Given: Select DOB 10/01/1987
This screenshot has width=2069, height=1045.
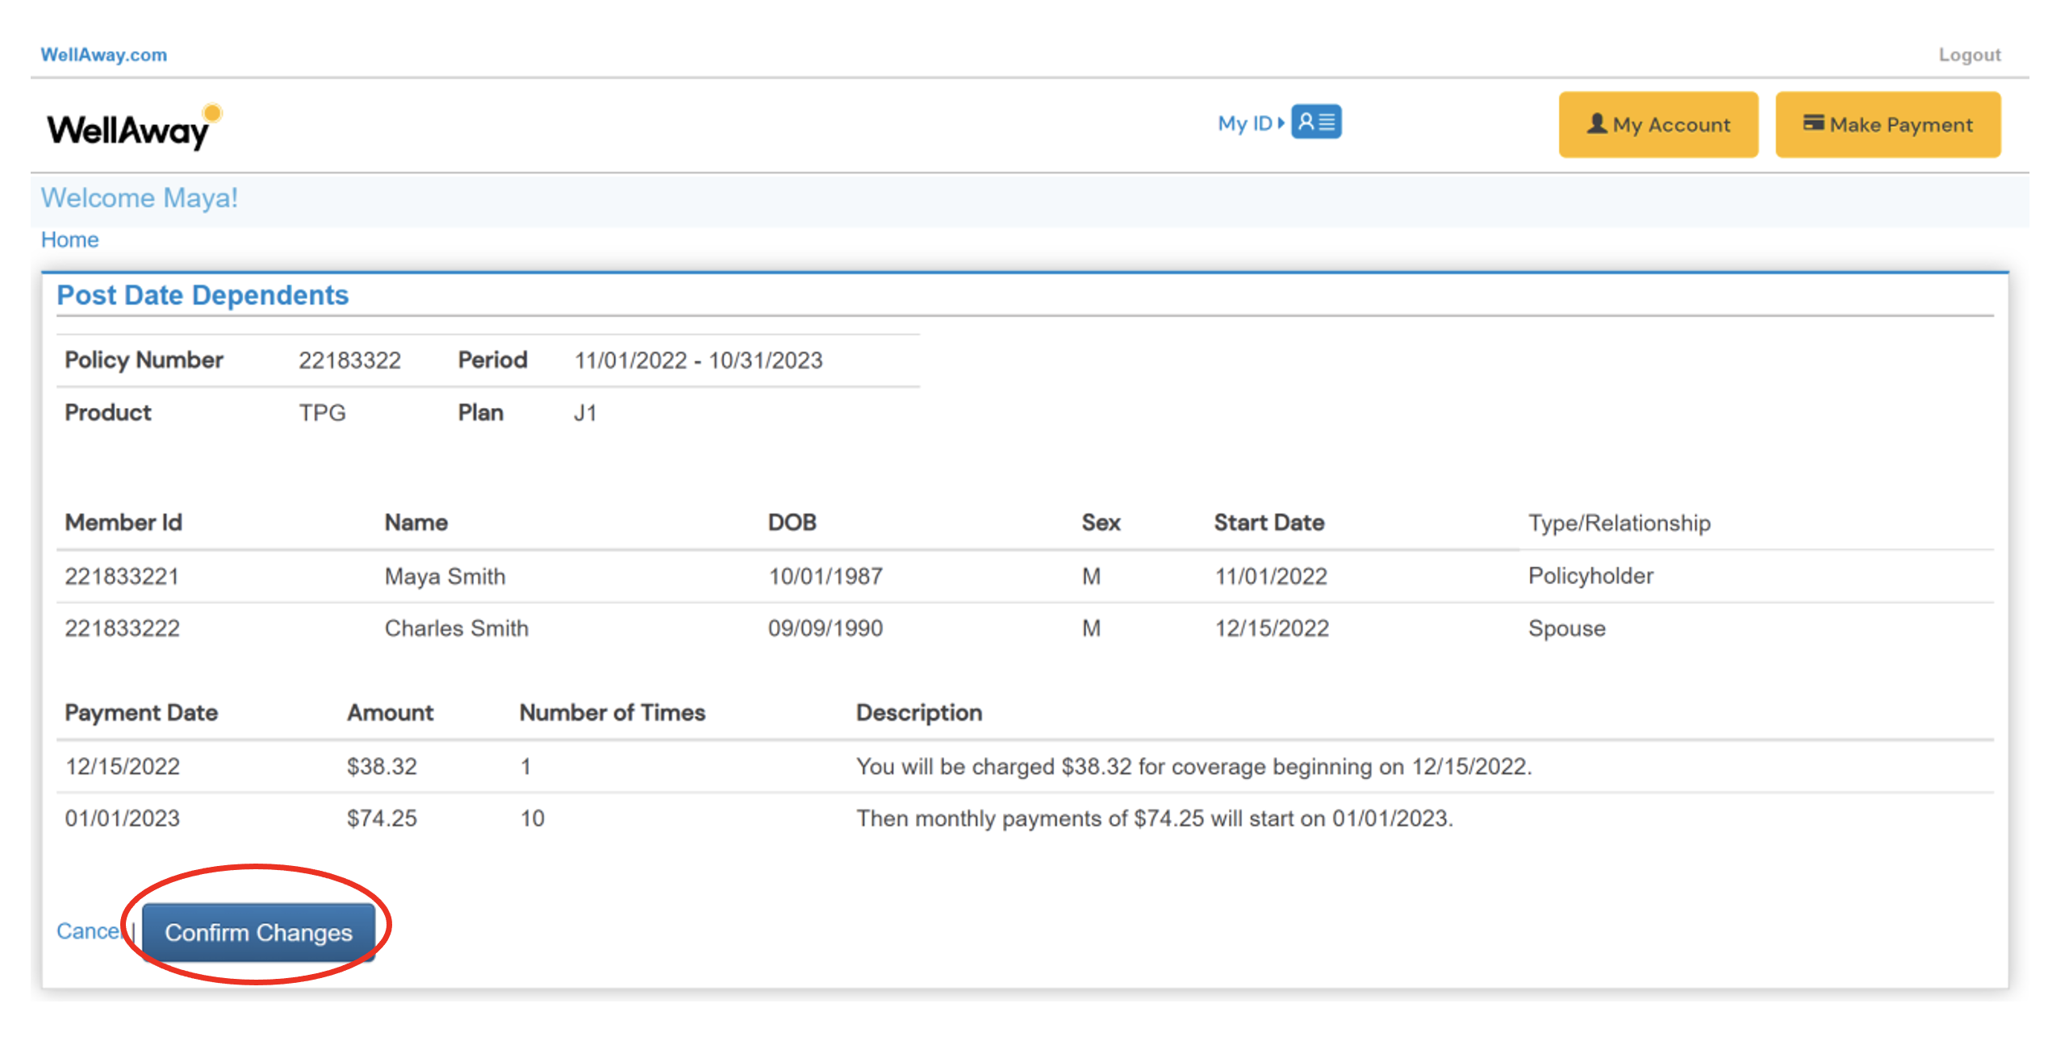Looking at the screenshot, I should [x=826, y=577].
